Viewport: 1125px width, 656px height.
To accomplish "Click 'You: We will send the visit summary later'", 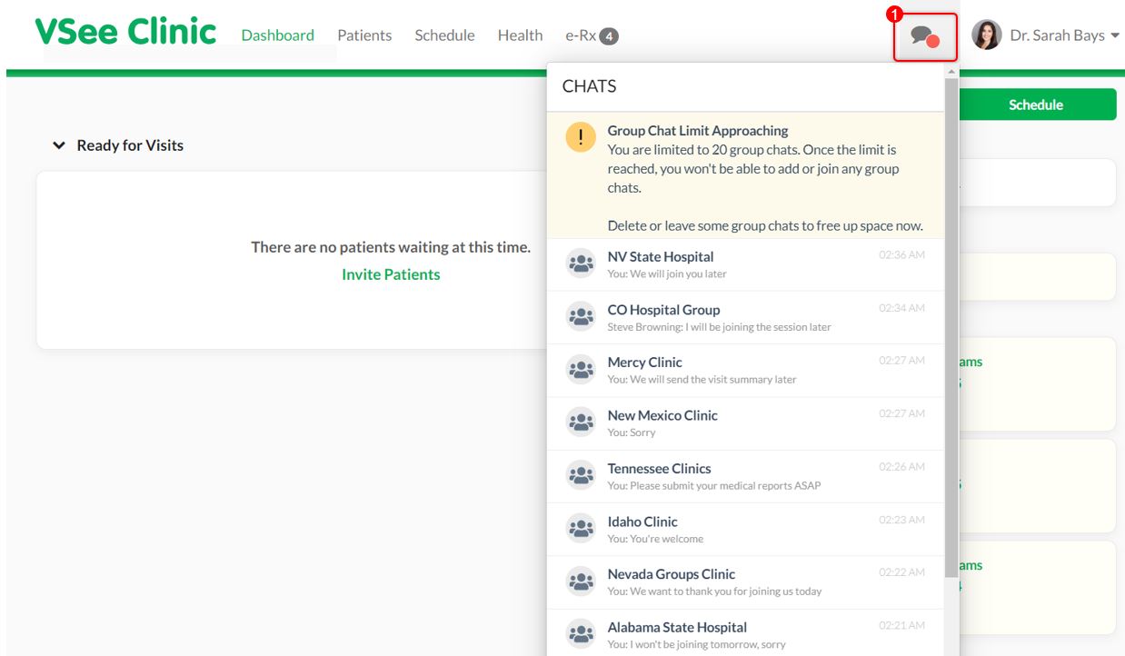I will click(x=702, y=380).
